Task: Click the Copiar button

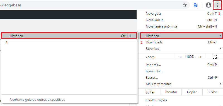Action: tap(192, 92)
